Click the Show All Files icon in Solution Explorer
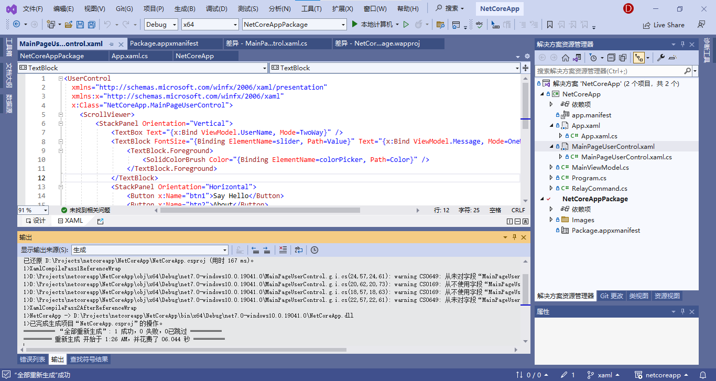 pos(623,58)
